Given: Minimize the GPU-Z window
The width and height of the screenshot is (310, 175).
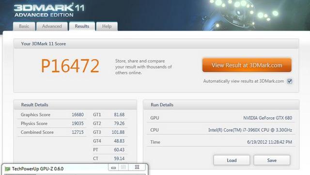Looking at the screenshot, I should [x=113, y=167].
